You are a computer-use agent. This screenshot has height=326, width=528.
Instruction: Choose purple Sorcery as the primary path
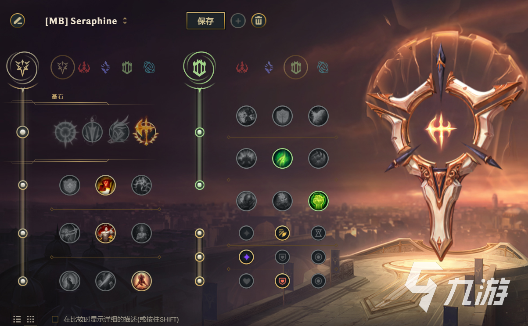click(105, 67)
